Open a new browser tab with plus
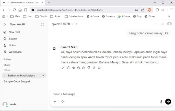Screen dimensions: 175x111 coord(49,3)
